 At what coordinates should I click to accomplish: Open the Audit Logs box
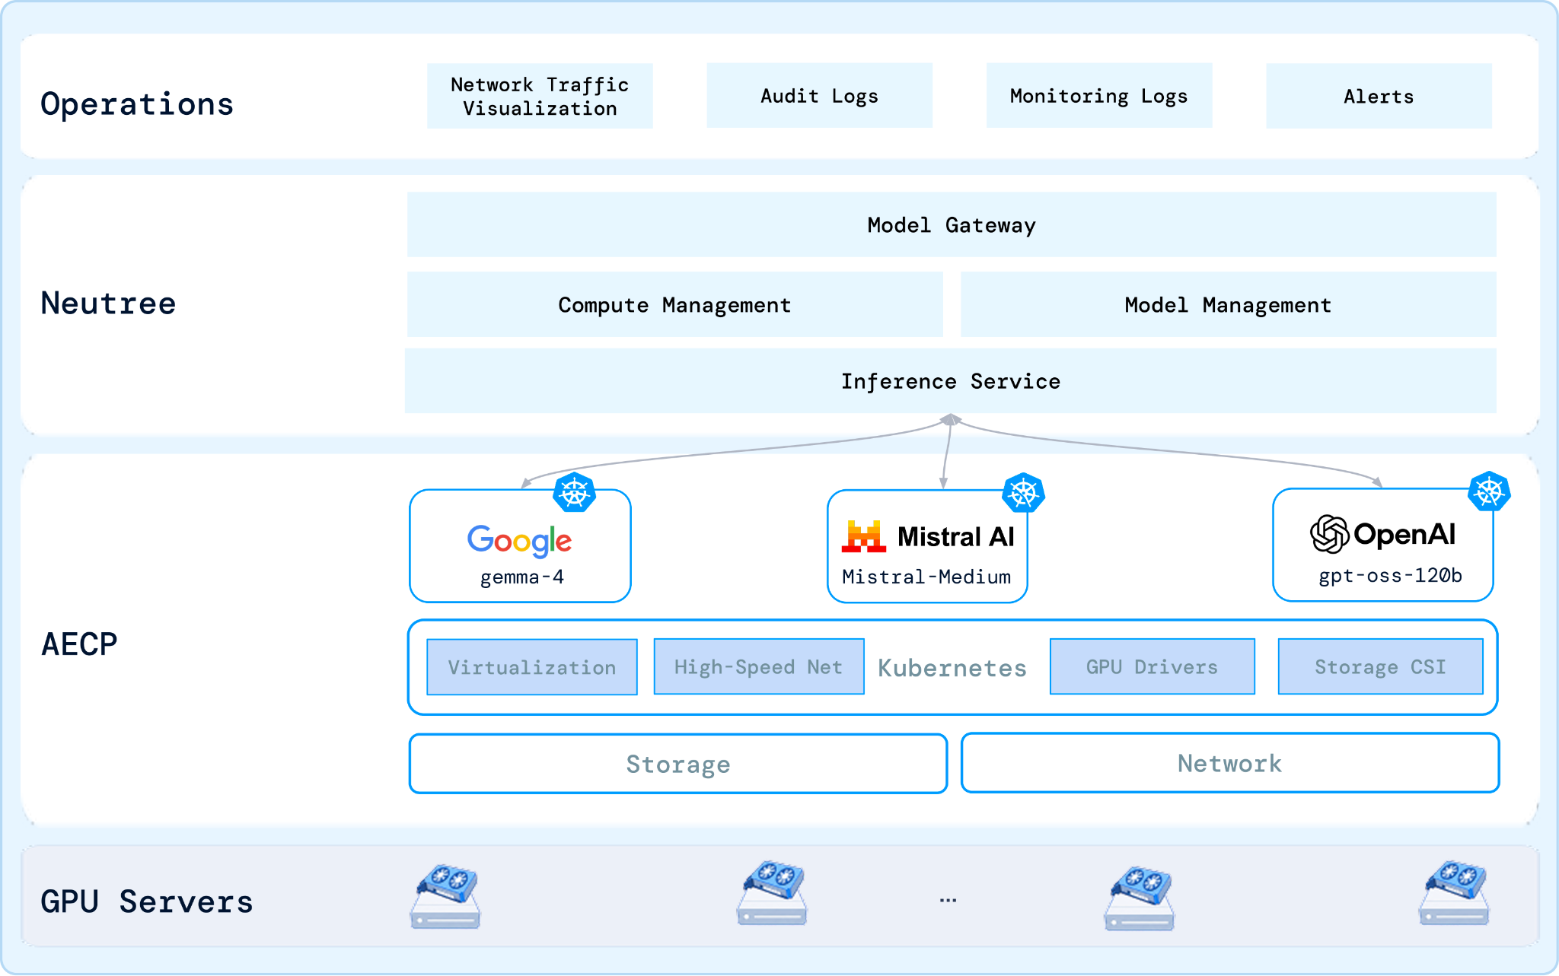[819, 96]
